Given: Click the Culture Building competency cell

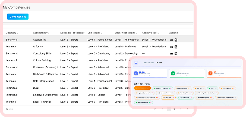Looking at the screenshot, I should point(42,60).
